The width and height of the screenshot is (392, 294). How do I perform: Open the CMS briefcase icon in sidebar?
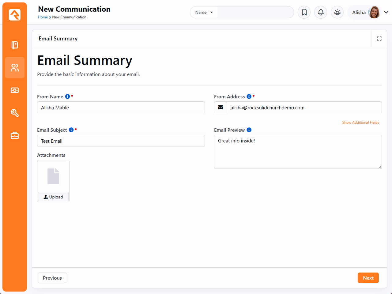pos(14,135)
